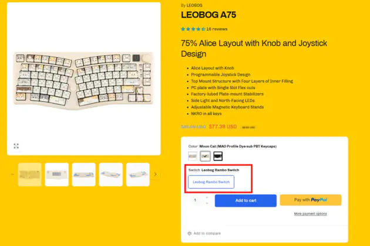Click the star rating icons
The width and height of the screenshot is (370, 246).
[x=193, y=29]
